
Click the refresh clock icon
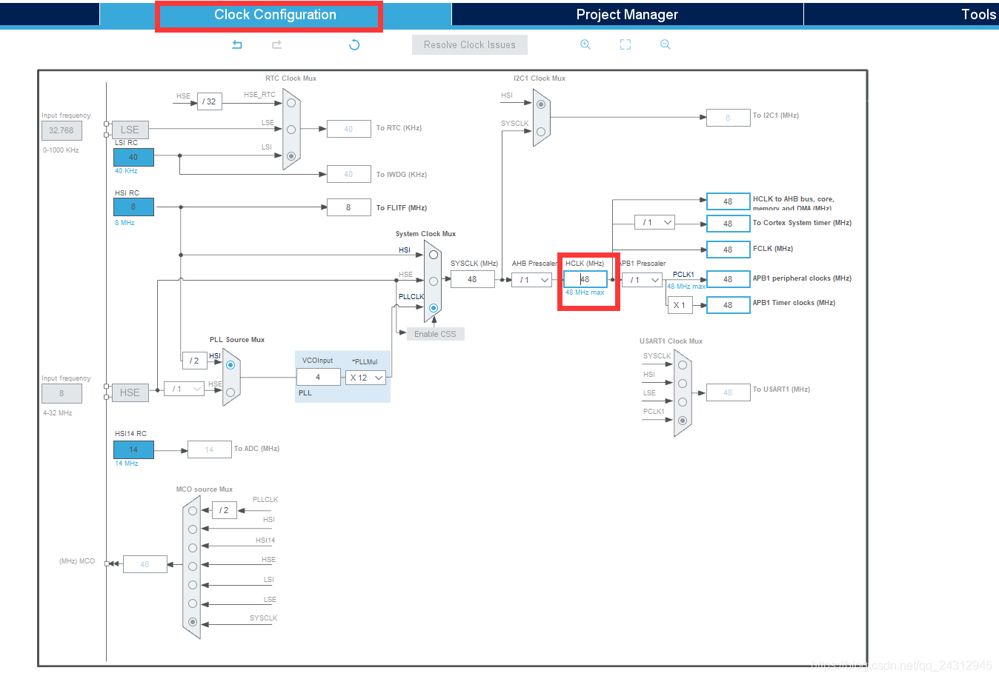pos(354,44)
